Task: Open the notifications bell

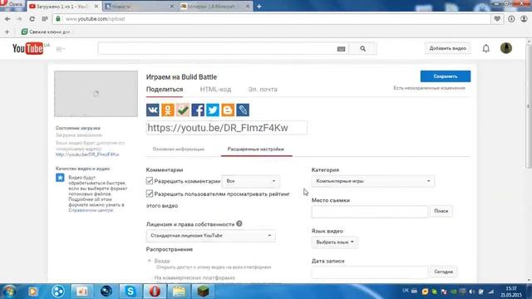Action: tap(485, 48)
